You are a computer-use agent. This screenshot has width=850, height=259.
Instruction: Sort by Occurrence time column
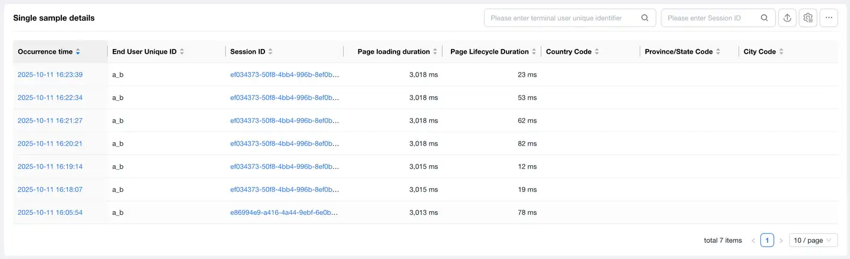coord(78,52)
